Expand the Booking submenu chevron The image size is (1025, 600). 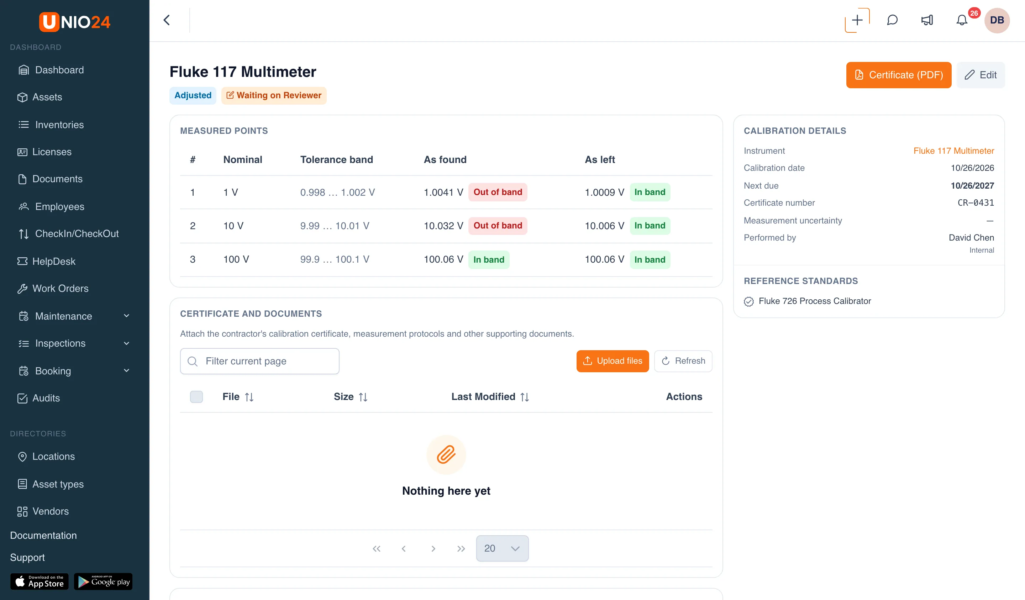(126, 370)
